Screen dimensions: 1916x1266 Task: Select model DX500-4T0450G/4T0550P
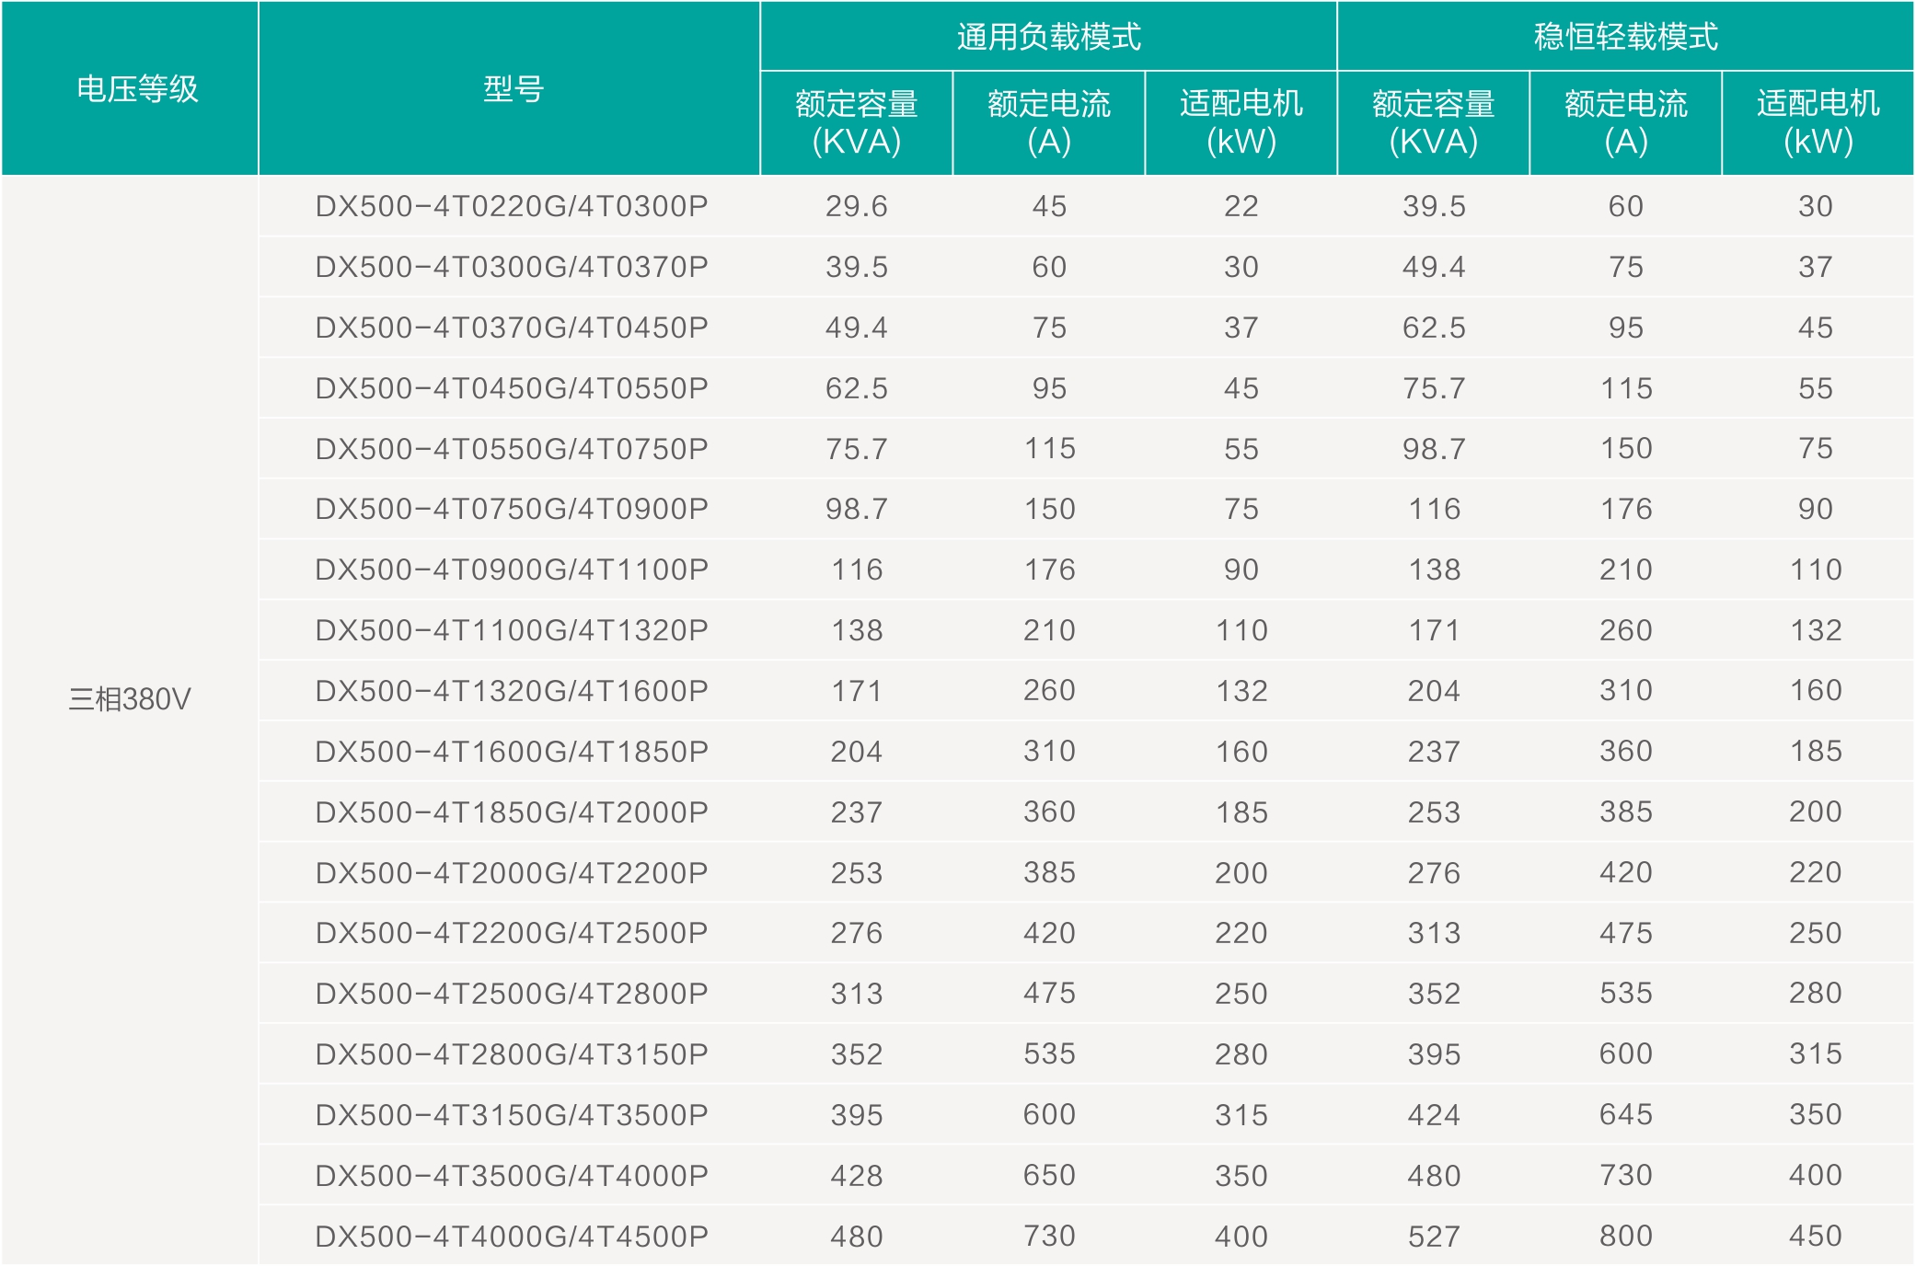pos(512,388)
